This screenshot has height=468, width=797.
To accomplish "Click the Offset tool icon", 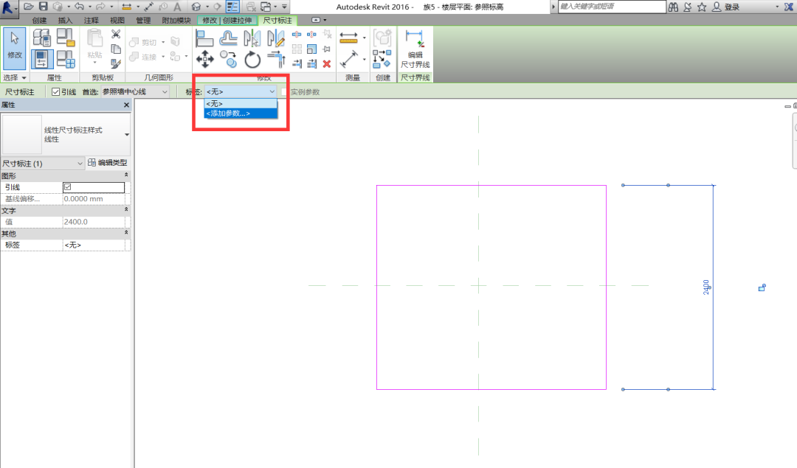I will pyautogui.click(x=228, y=38).
